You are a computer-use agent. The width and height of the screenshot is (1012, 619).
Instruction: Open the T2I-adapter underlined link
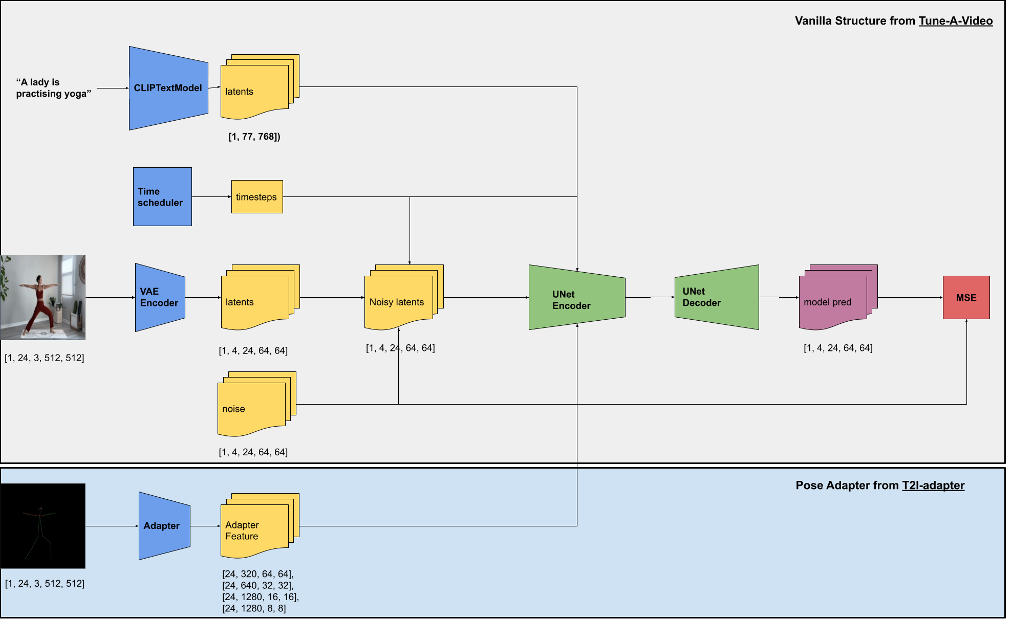coord(933,485)
